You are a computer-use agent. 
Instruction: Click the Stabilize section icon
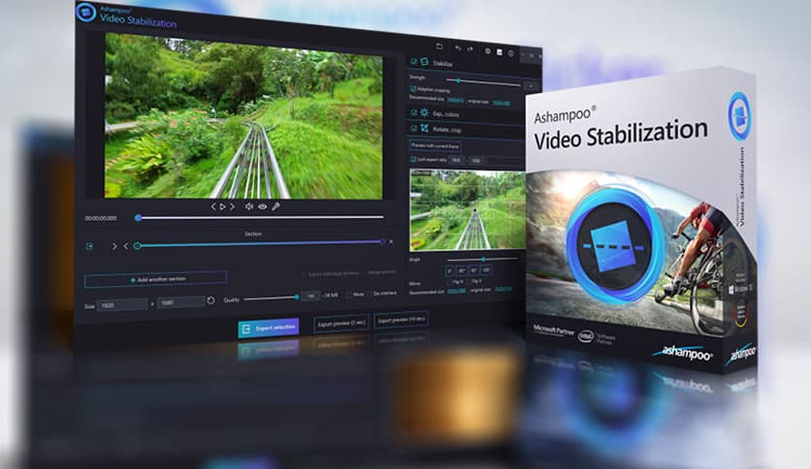(x=425, y=61)
